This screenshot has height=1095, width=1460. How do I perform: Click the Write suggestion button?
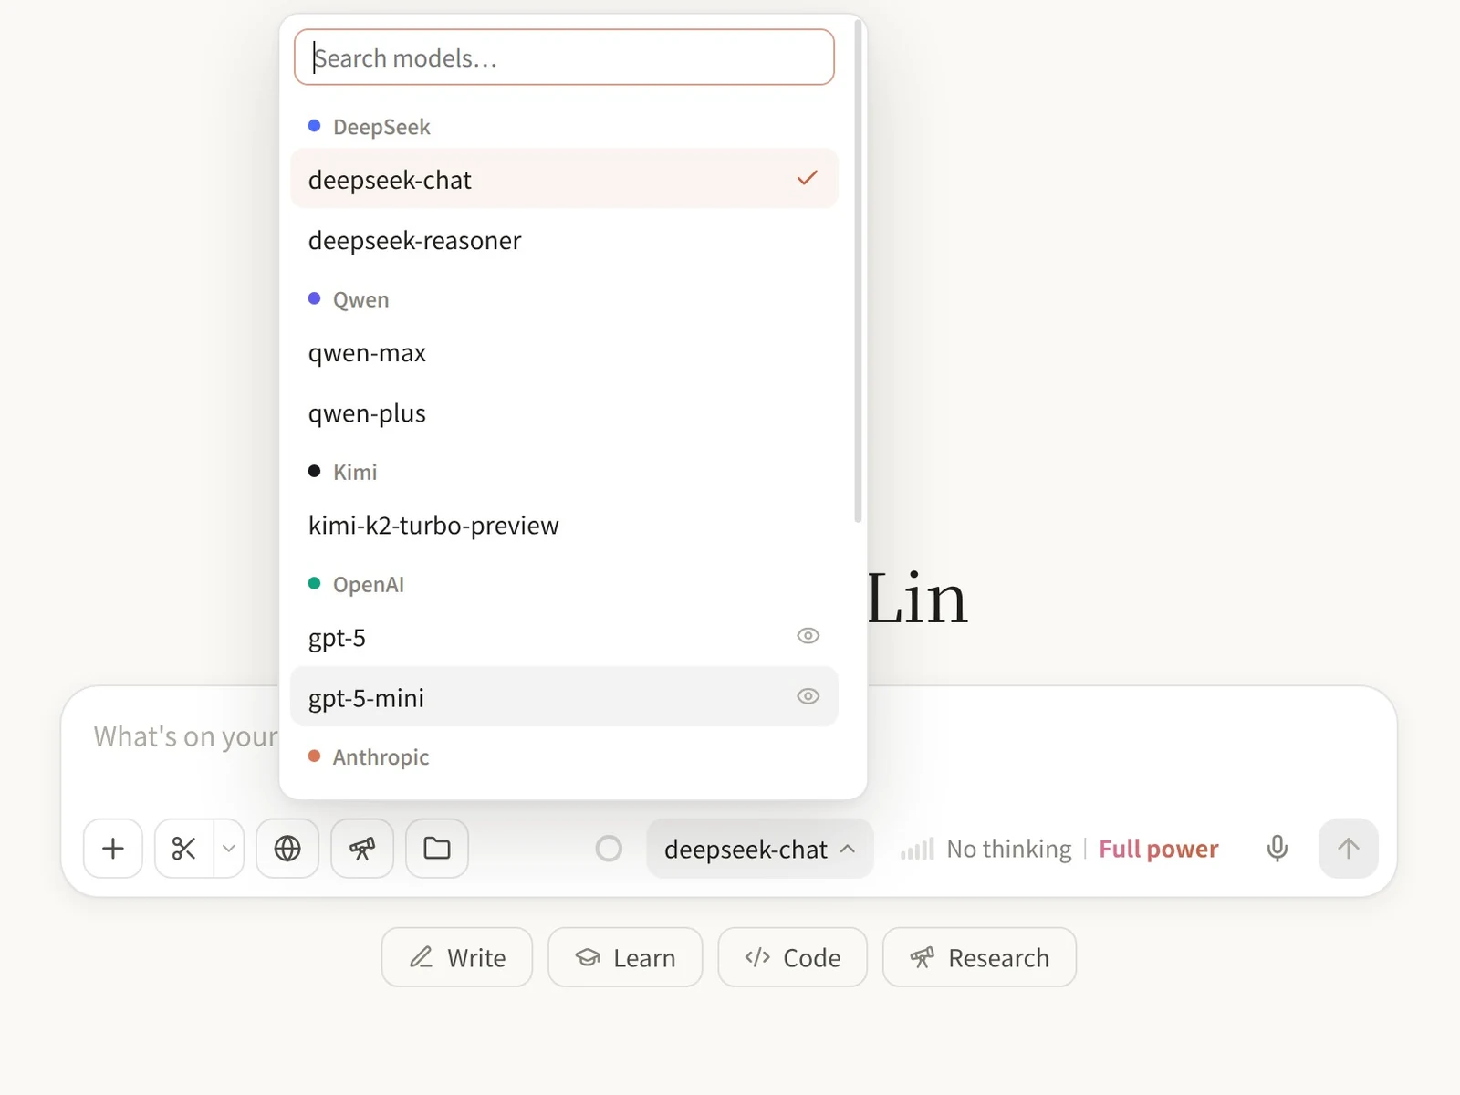point(457,957)
